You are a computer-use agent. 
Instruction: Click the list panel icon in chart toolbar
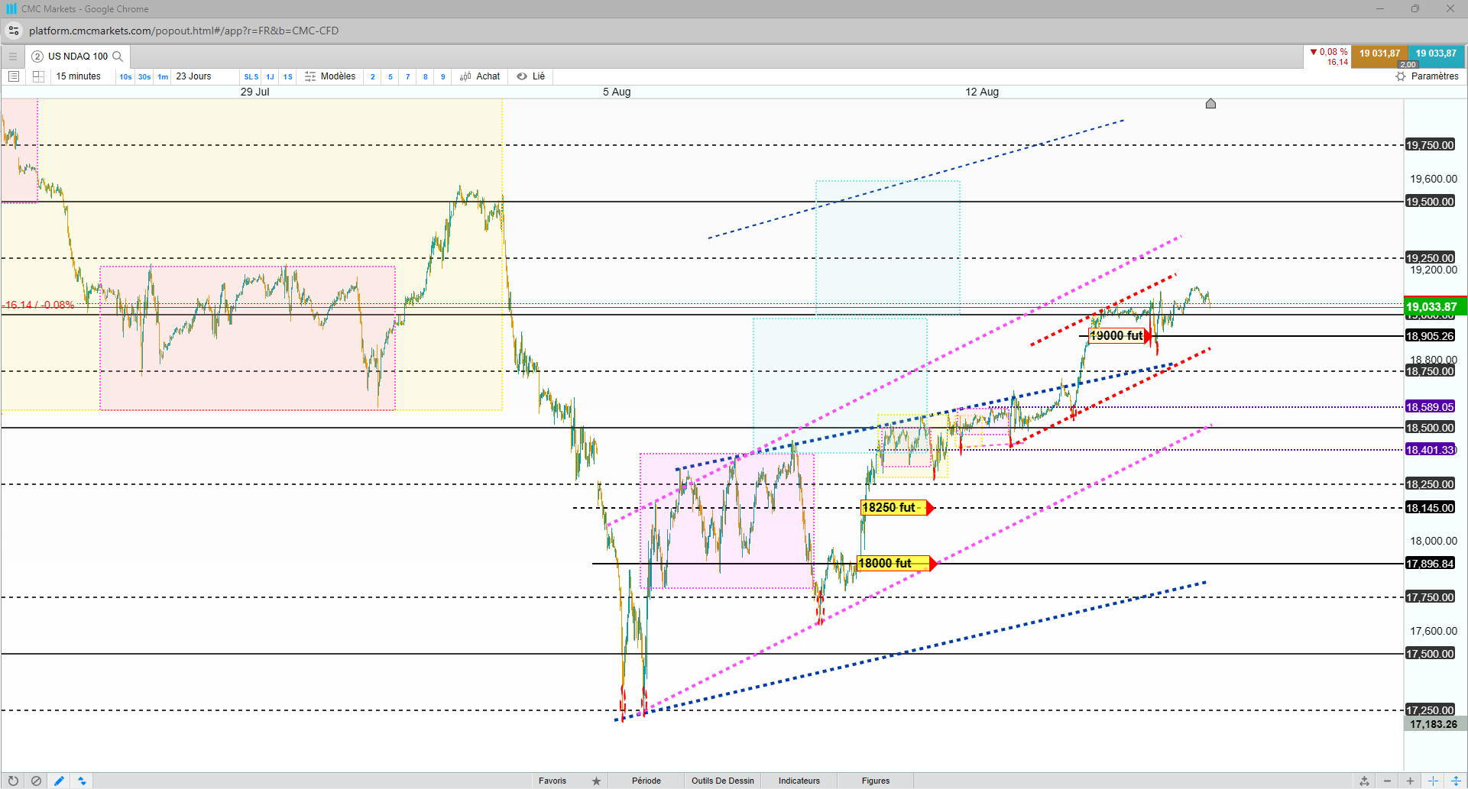click(13, 76)
